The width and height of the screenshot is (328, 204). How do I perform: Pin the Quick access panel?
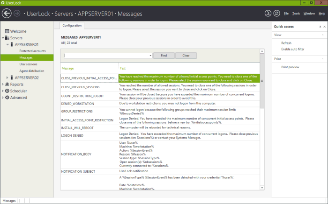[x=320, y=27]
